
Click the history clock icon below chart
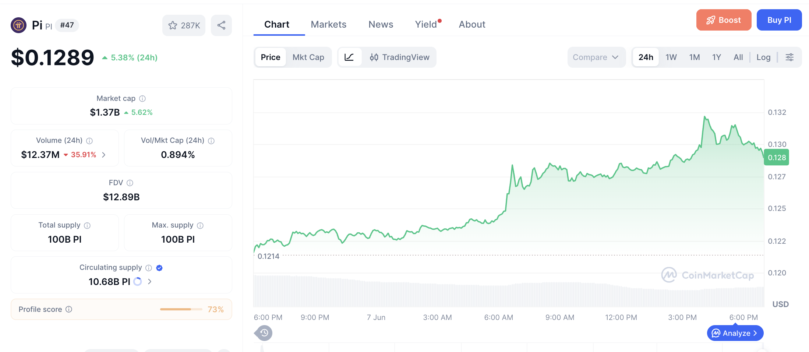(x=264, y=333)
